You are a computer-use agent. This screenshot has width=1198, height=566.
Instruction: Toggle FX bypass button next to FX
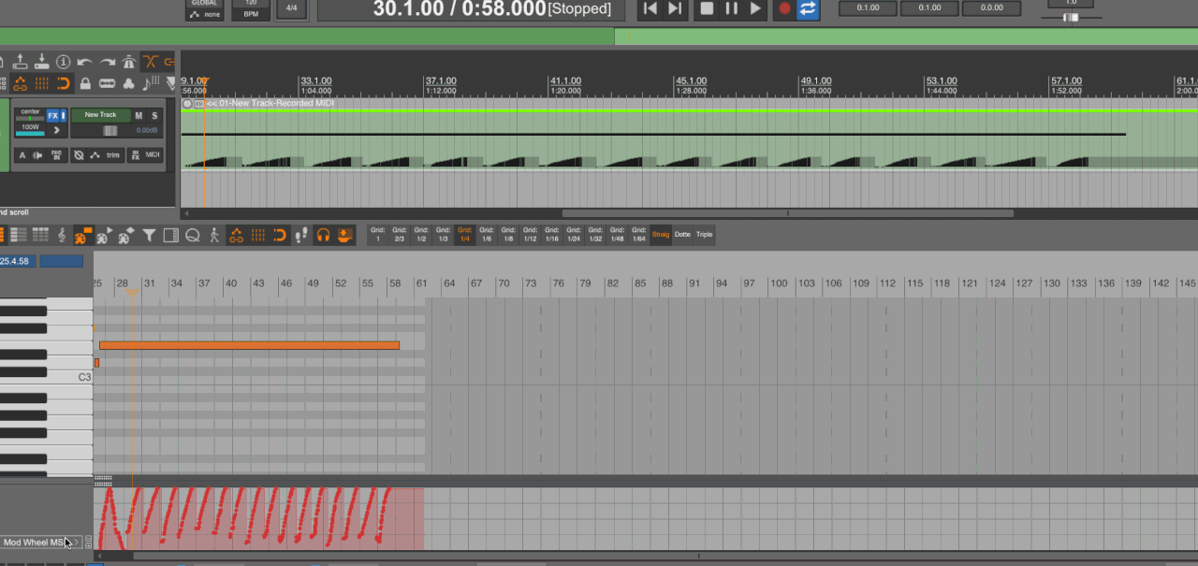coord(63,115)
